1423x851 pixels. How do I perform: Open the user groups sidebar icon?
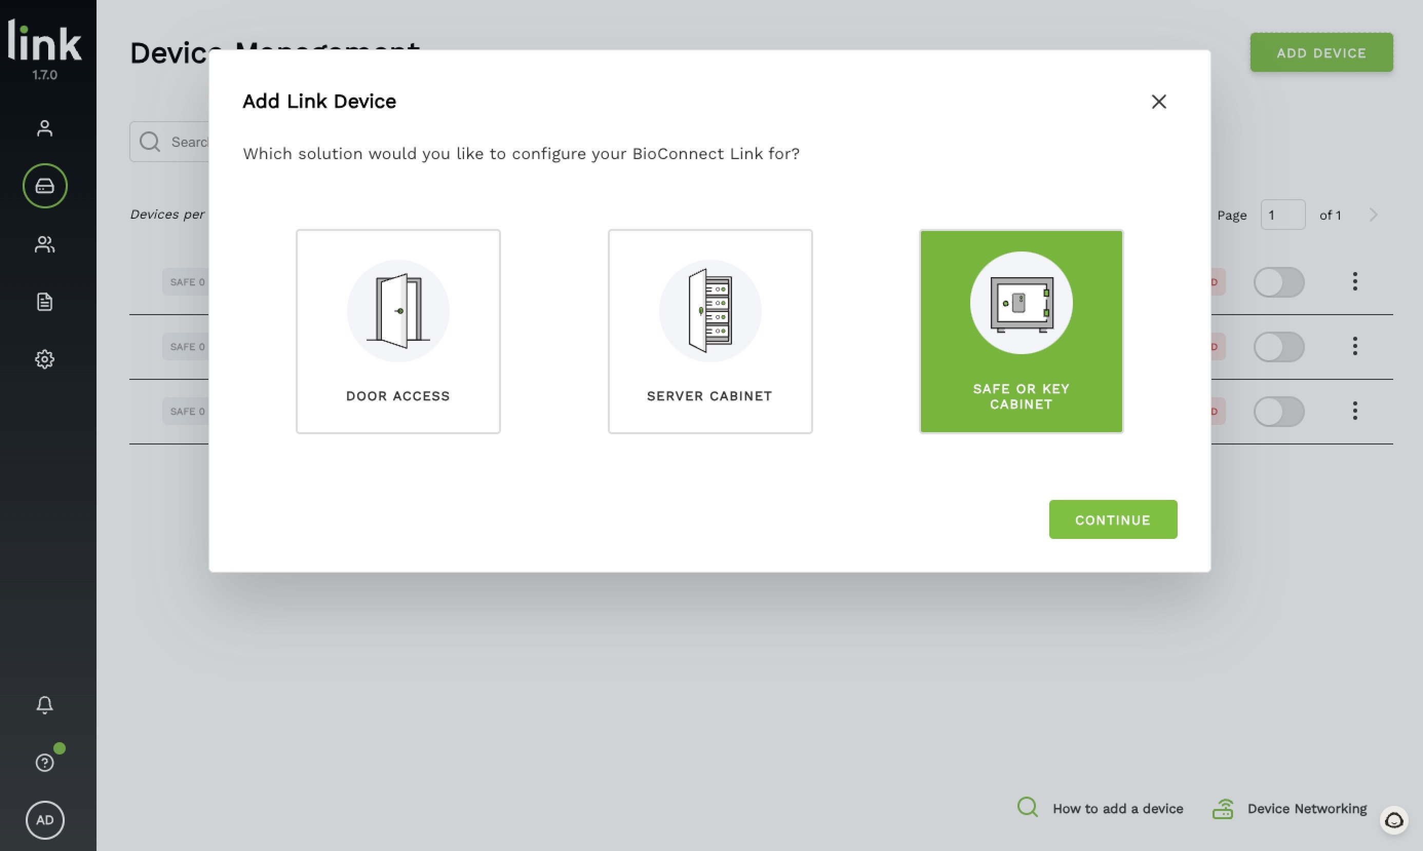(x=45, y=244)
